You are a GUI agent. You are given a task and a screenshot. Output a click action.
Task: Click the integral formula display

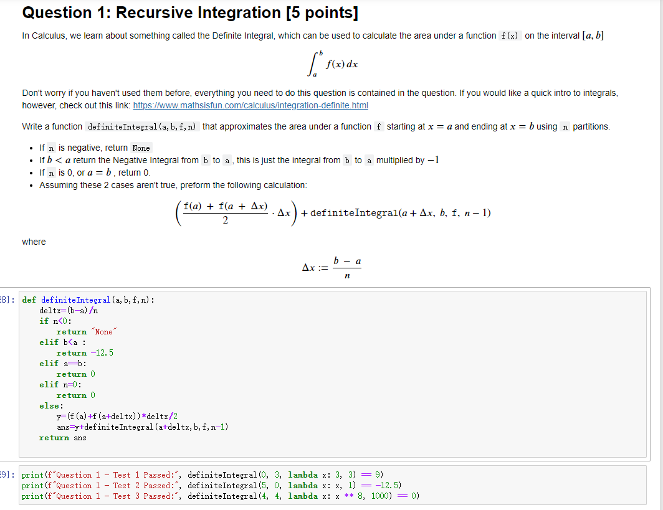point(331,64)
